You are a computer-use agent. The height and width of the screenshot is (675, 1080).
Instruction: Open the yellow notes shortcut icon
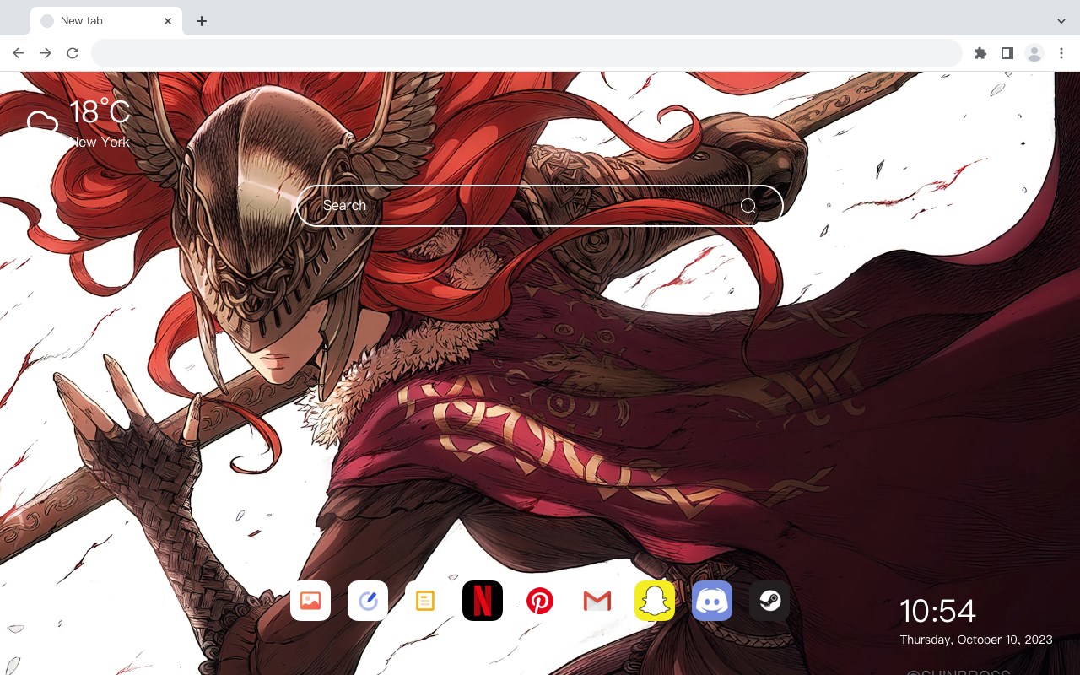pos(425,601)
